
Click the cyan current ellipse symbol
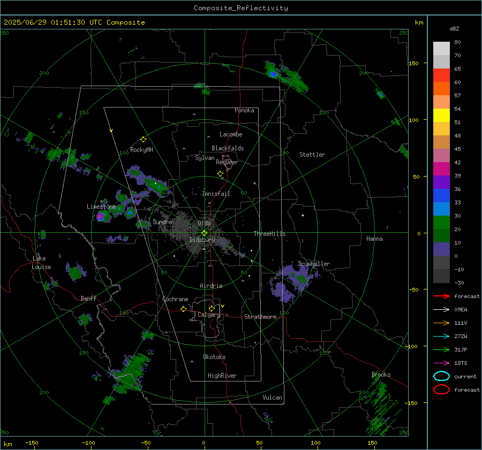pos(441,376)
